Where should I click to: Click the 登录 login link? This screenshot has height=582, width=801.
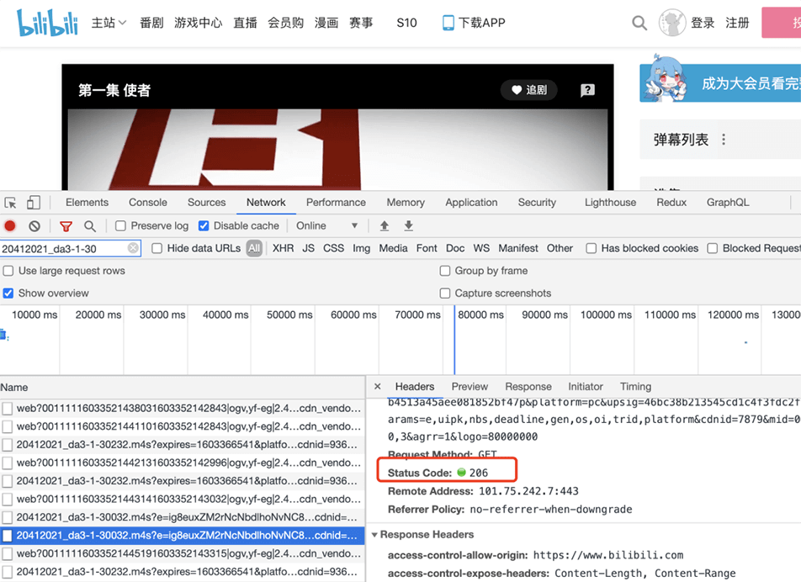[703, 23]
